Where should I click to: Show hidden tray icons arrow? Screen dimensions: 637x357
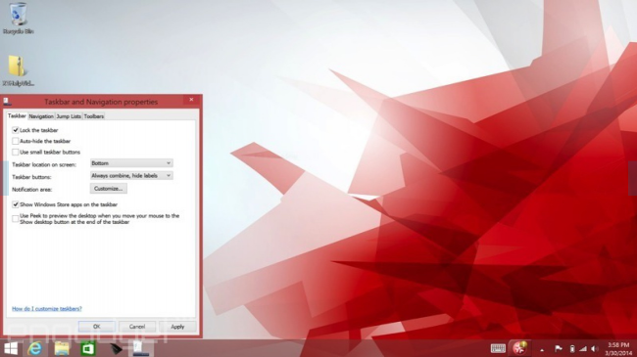[x=542, y=349]
